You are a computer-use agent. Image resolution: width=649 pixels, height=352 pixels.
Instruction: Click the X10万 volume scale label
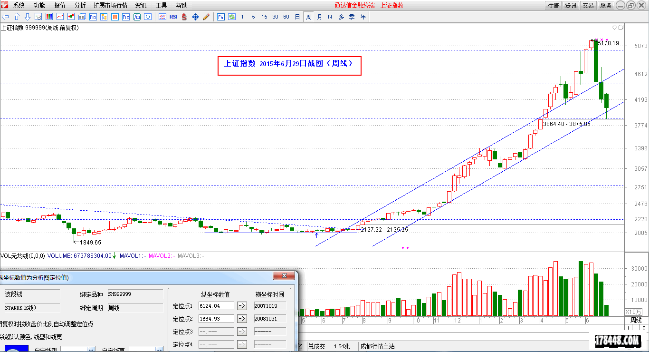click(x=633, y=312)
